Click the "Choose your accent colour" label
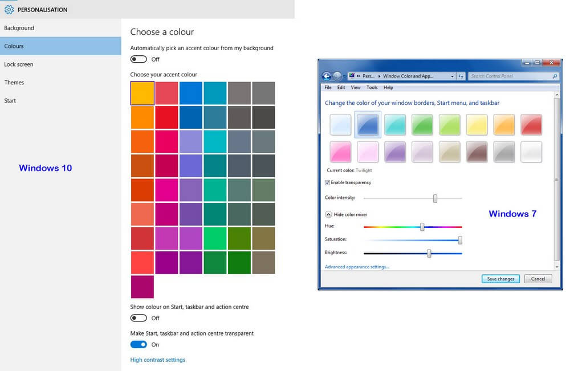 coord(164,75)
